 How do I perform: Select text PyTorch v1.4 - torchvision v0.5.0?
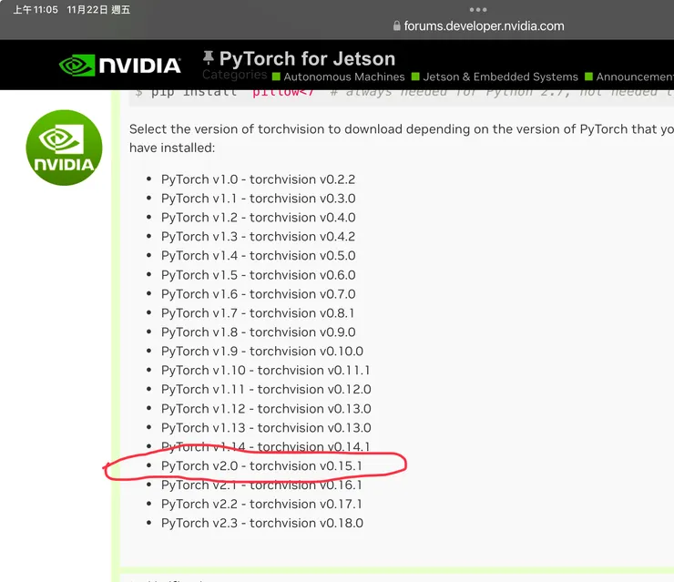coord(258,256)
